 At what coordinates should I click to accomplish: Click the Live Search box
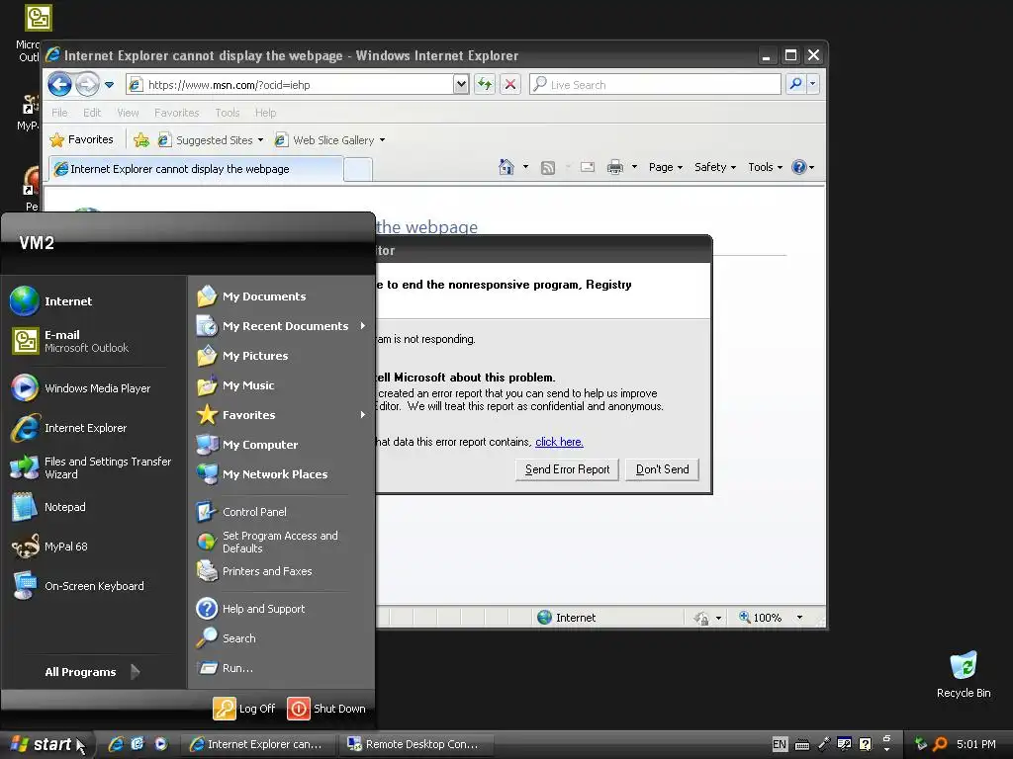click(x=655, y=85)
